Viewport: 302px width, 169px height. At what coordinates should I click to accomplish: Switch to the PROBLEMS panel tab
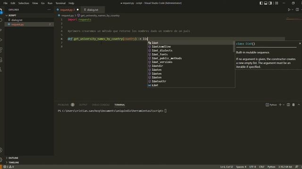66,105
